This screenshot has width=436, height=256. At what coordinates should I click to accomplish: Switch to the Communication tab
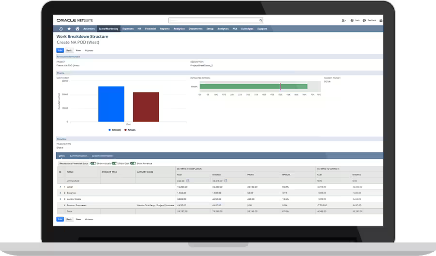point(78,156)
